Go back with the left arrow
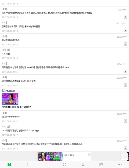 [28, 164]
